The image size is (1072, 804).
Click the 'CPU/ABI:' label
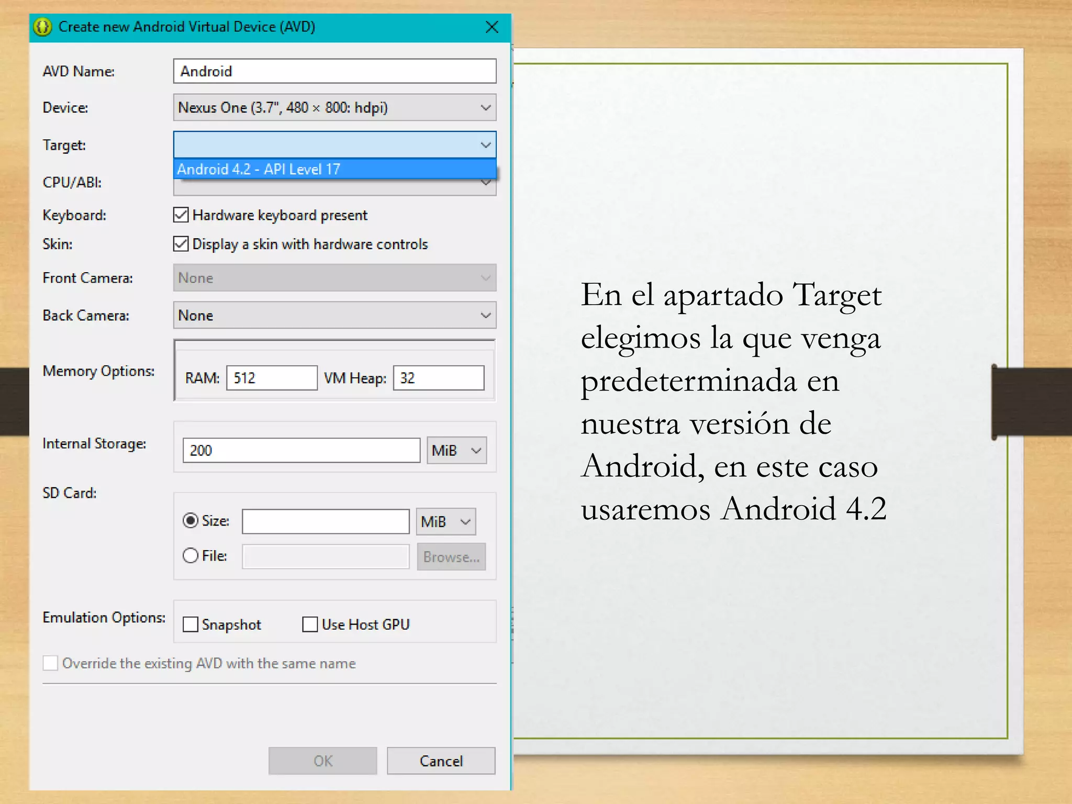click(72, 183)
